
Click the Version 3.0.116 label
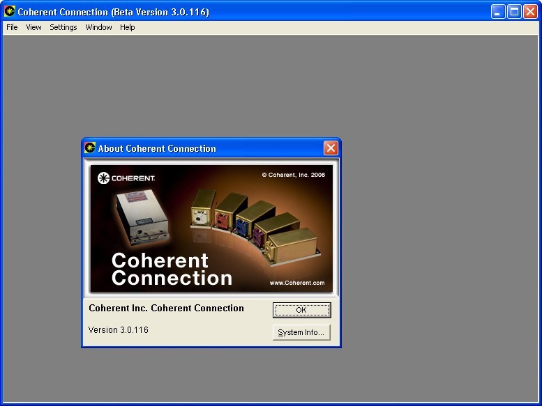(119, 330)
